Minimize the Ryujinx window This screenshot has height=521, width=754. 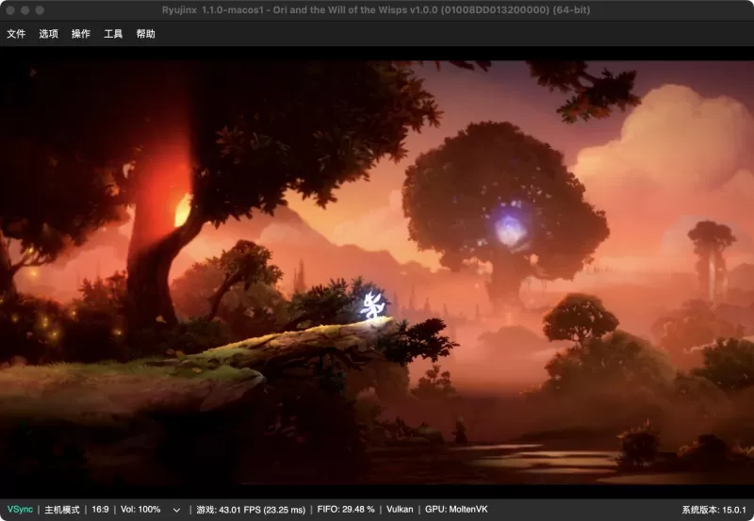[25, 10]
